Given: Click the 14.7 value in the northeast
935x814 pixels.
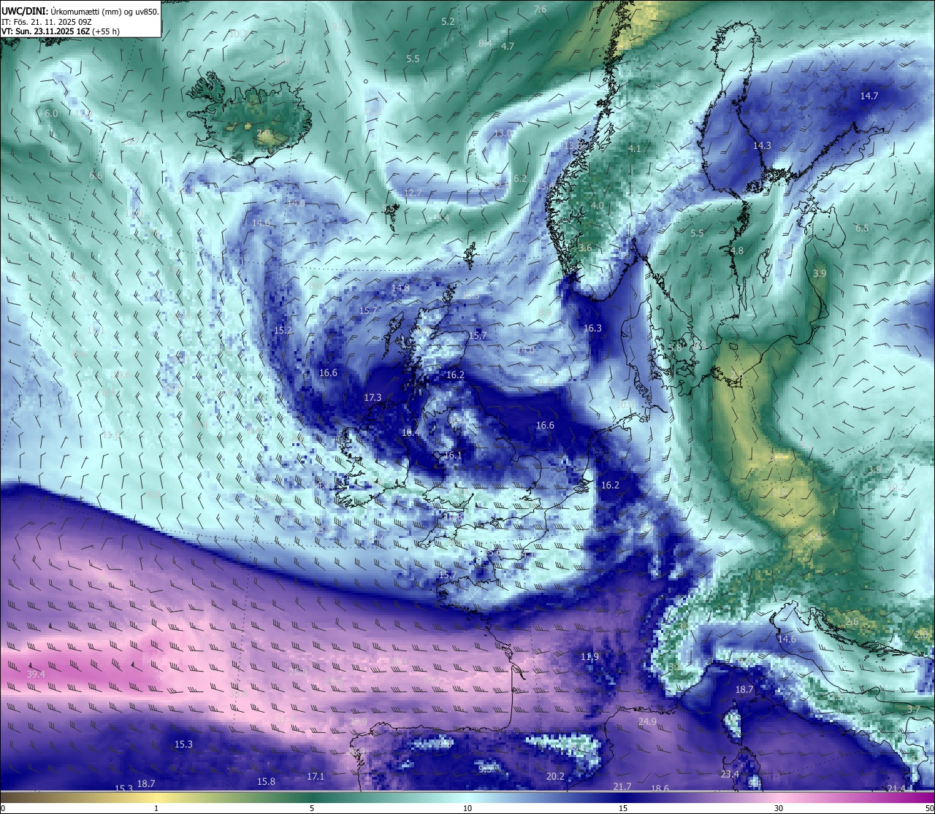Looking at the screenshot, I should 869,96.
